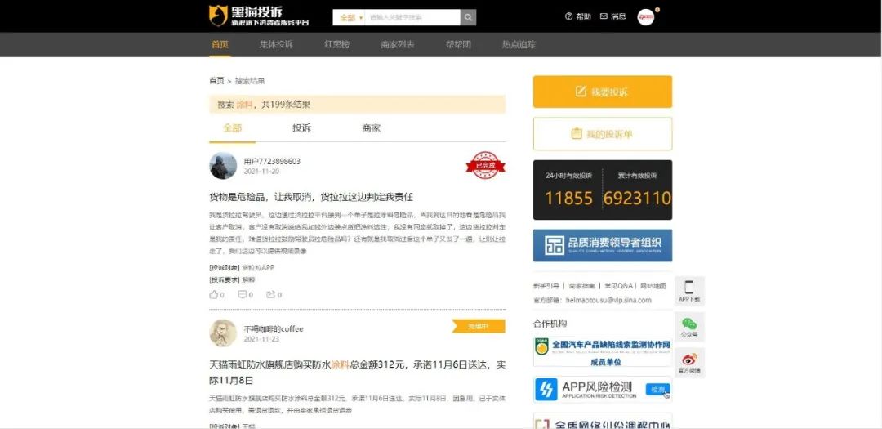Open the partially visible 调解中心 banner
The width and height of the screenshot is (882, 429).
pos(603,421)
